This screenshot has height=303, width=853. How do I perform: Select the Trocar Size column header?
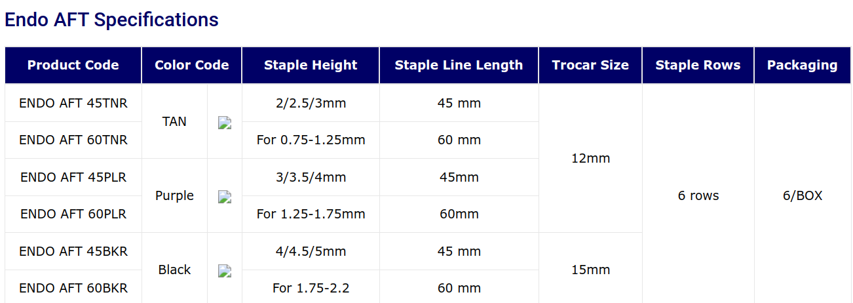click(590, 65)
